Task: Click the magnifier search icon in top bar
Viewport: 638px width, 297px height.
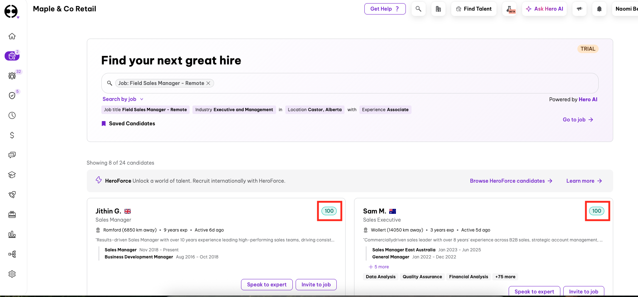Action: [418, 9]
